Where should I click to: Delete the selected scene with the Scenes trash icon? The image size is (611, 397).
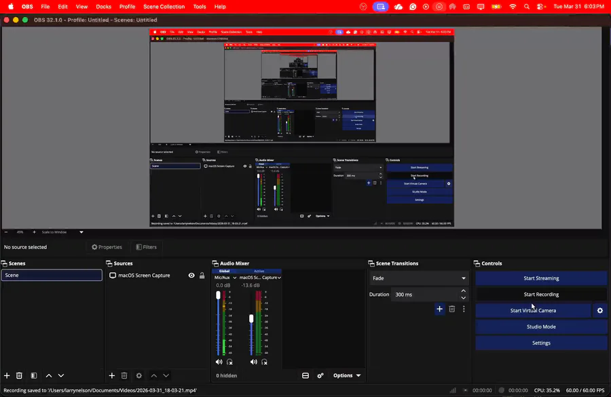pos(19,375)
